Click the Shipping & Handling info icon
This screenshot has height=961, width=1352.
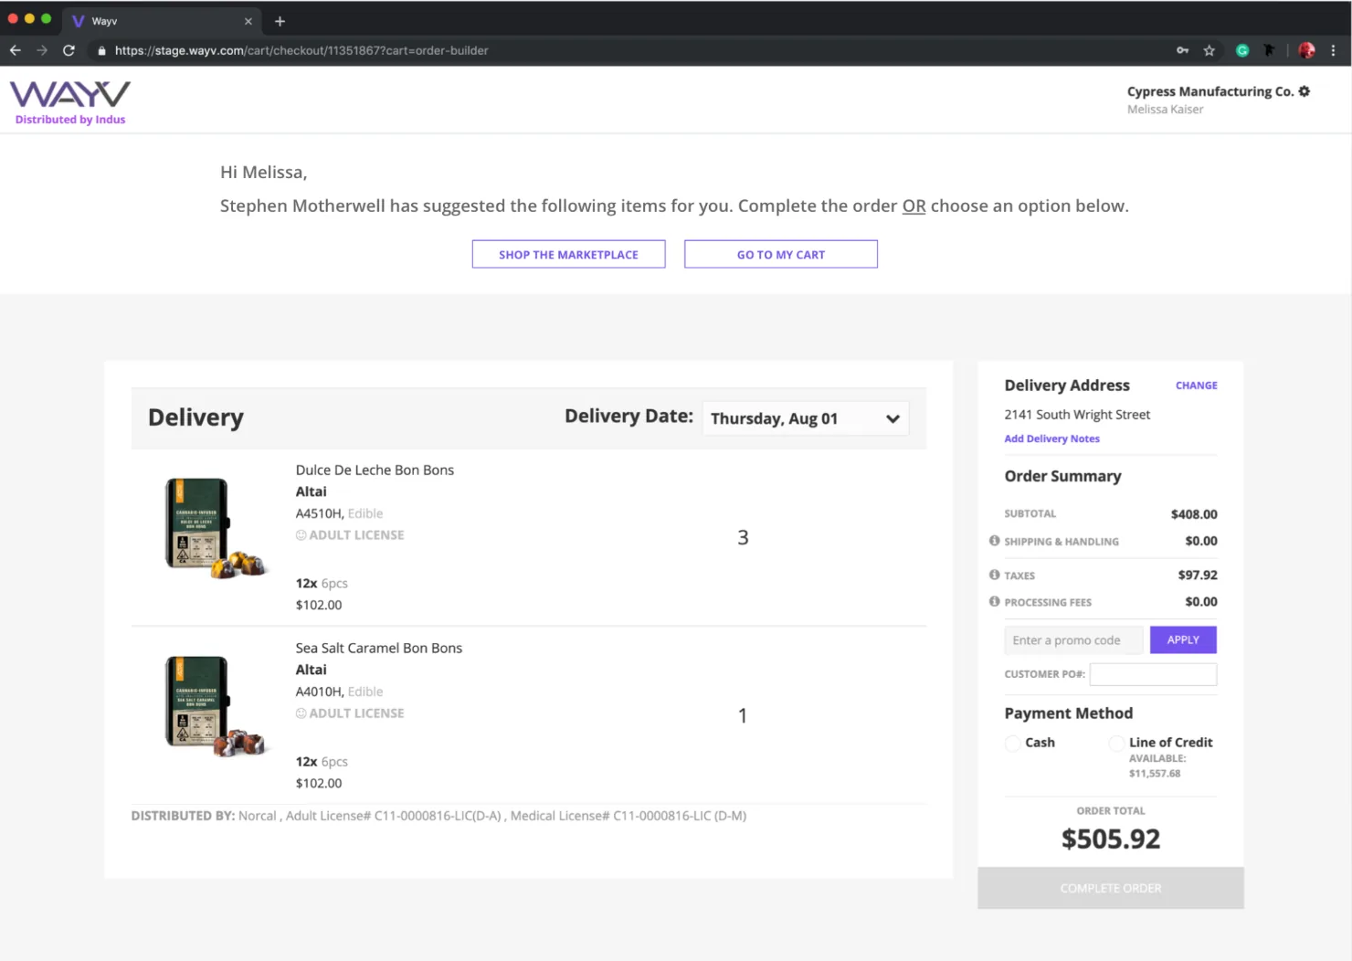click(995, 541)
